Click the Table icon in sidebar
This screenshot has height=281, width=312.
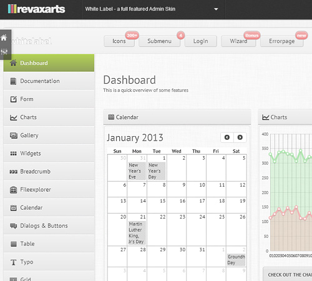pos(14,244)
